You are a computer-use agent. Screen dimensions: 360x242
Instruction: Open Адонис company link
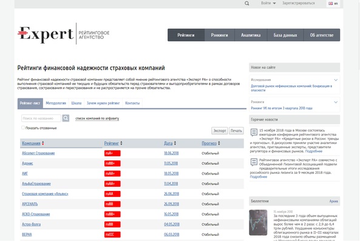click(27, 164)
